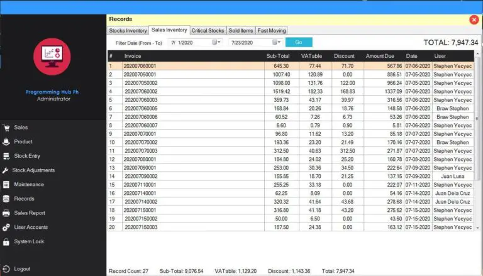
Task: Click the Sales Report printer icon
Action: click(x=6, y=213)
